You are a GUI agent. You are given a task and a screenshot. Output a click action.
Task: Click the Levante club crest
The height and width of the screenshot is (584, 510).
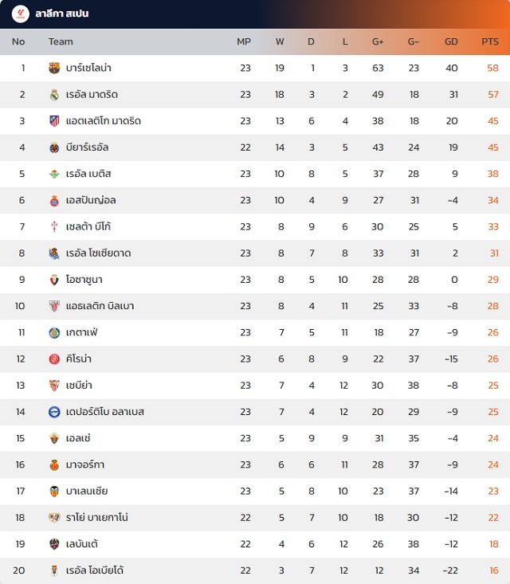pyautogui.click(x=54, y=544)
